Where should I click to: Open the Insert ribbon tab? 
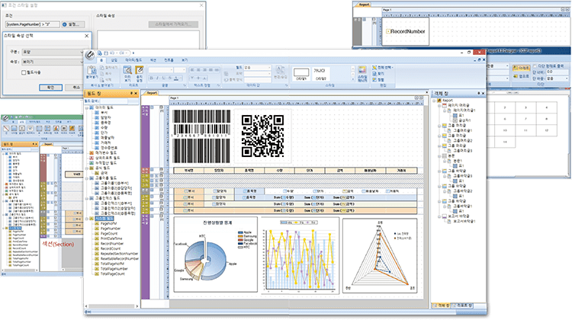(x=114, y=60)
